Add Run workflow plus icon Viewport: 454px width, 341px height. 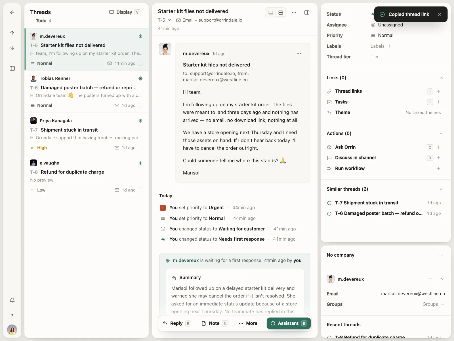tap(438, 169)
